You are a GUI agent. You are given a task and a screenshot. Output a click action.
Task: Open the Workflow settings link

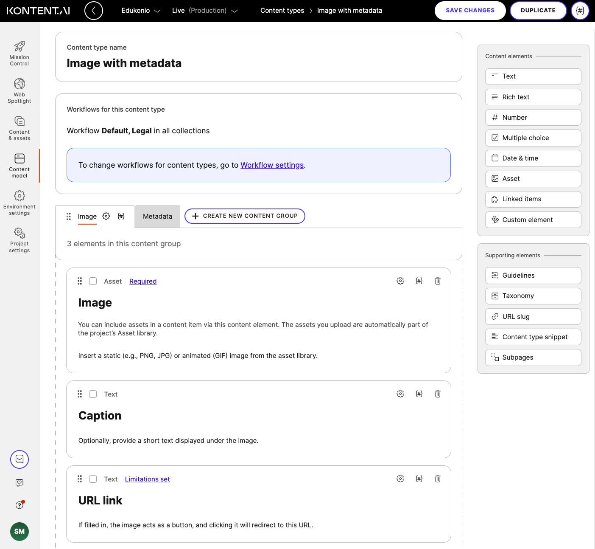coord(272,165)
